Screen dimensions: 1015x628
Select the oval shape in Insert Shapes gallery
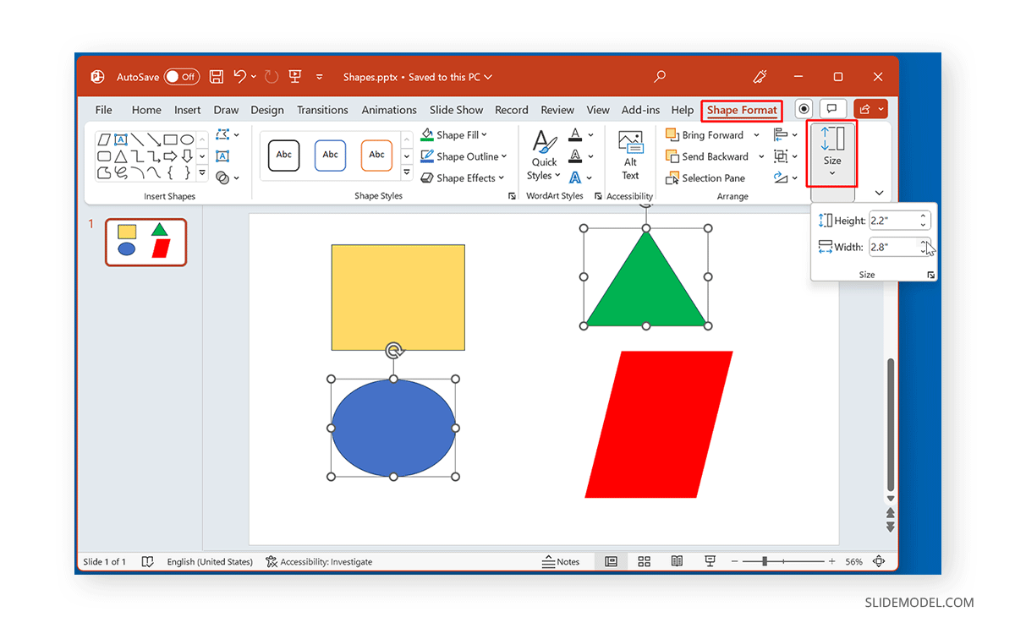(187, 139)
